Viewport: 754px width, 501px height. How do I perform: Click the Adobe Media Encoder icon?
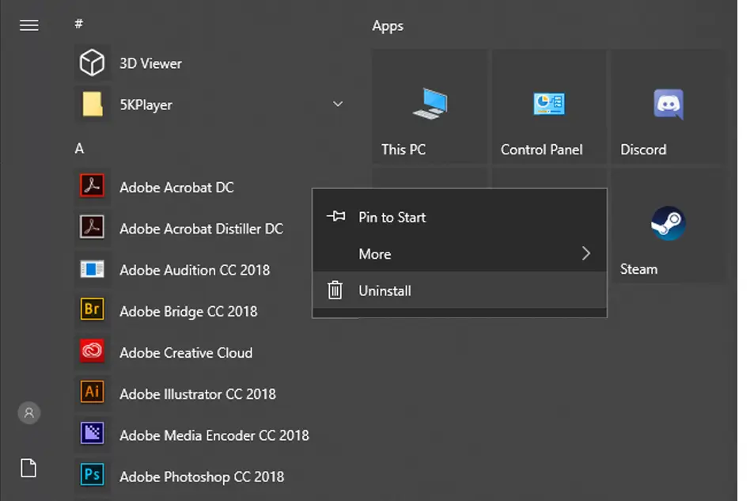point(93,435)
